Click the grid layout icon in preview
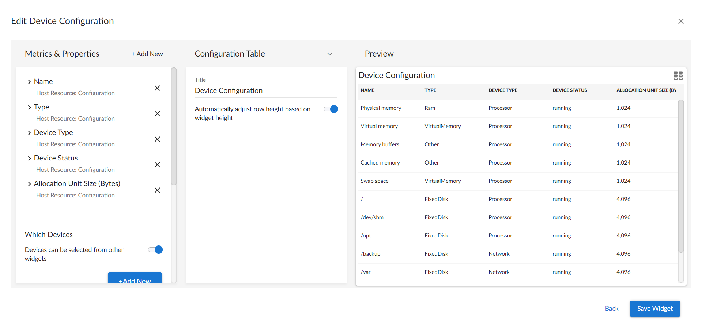The image size is (702, 329). 678,76
